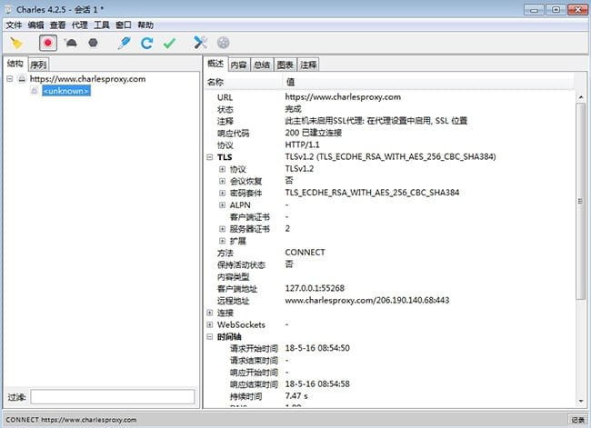
Task: Expand the 扩展 row
Action: (x=223, y=241)
